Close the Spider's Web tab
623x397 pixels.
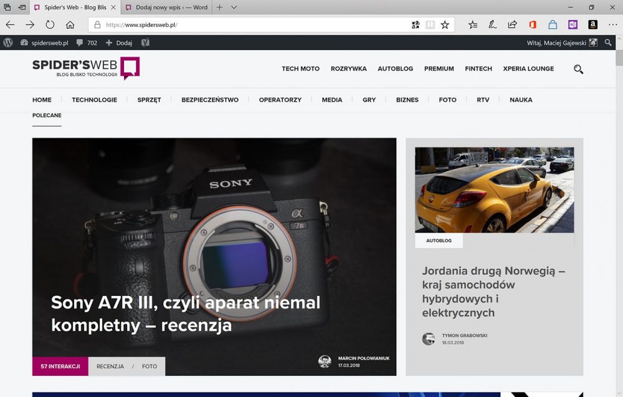[113, 7]
